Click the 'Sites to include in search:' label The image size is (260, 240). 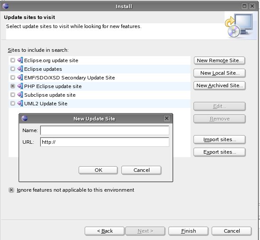38,50
